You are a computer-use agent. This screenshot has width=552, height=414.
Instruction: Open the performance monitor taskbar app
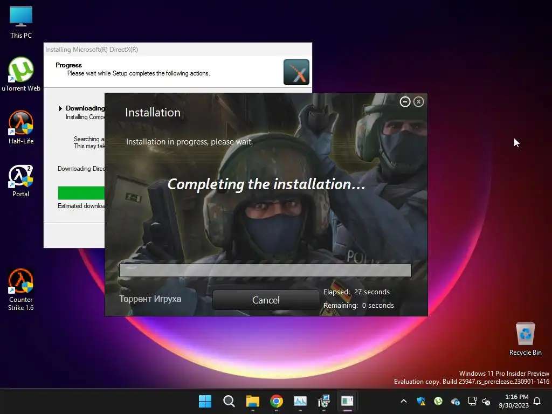tap(300, 401)
